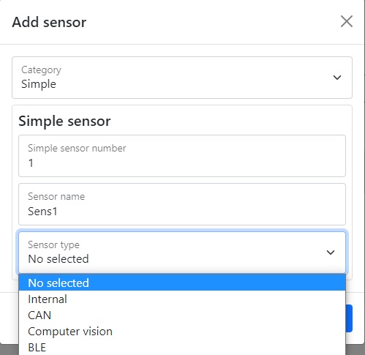
Task: Click the Sensor type label text
Action: coord(53,244)
